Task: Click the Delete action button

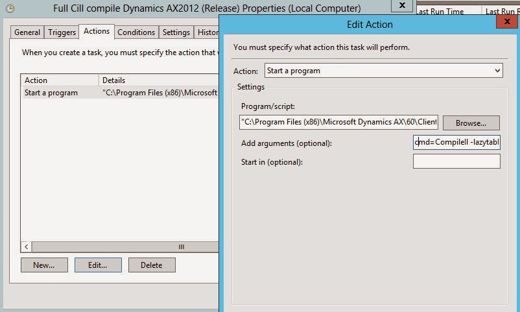Action: (152, 265)
